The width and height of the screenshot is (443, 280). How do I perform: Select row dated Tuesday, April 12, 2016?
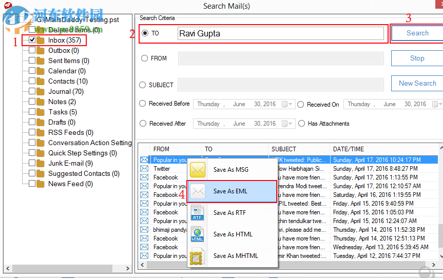tap(288, 256)
